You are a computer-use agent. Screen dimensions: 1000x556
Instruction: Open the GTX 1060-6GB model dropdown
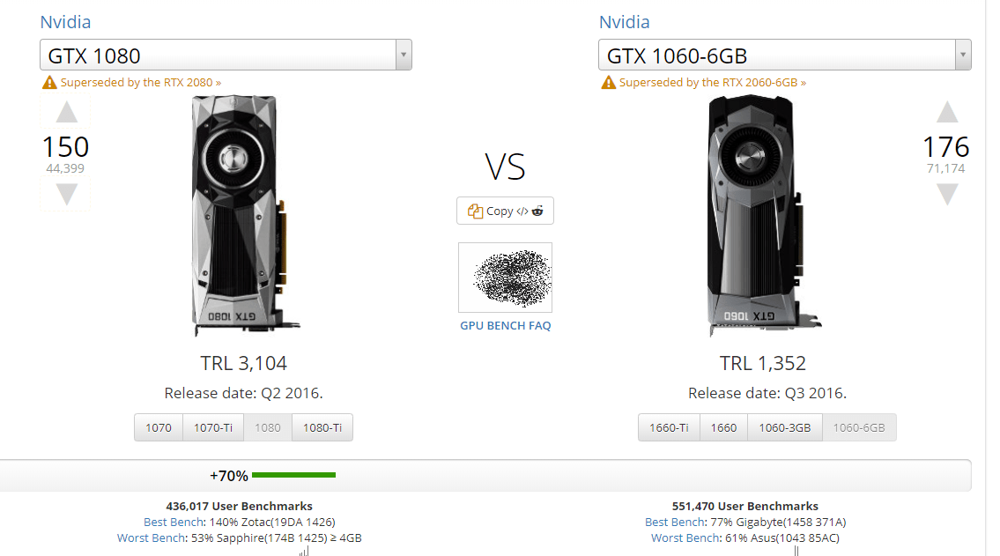click(x=962, y=56)
